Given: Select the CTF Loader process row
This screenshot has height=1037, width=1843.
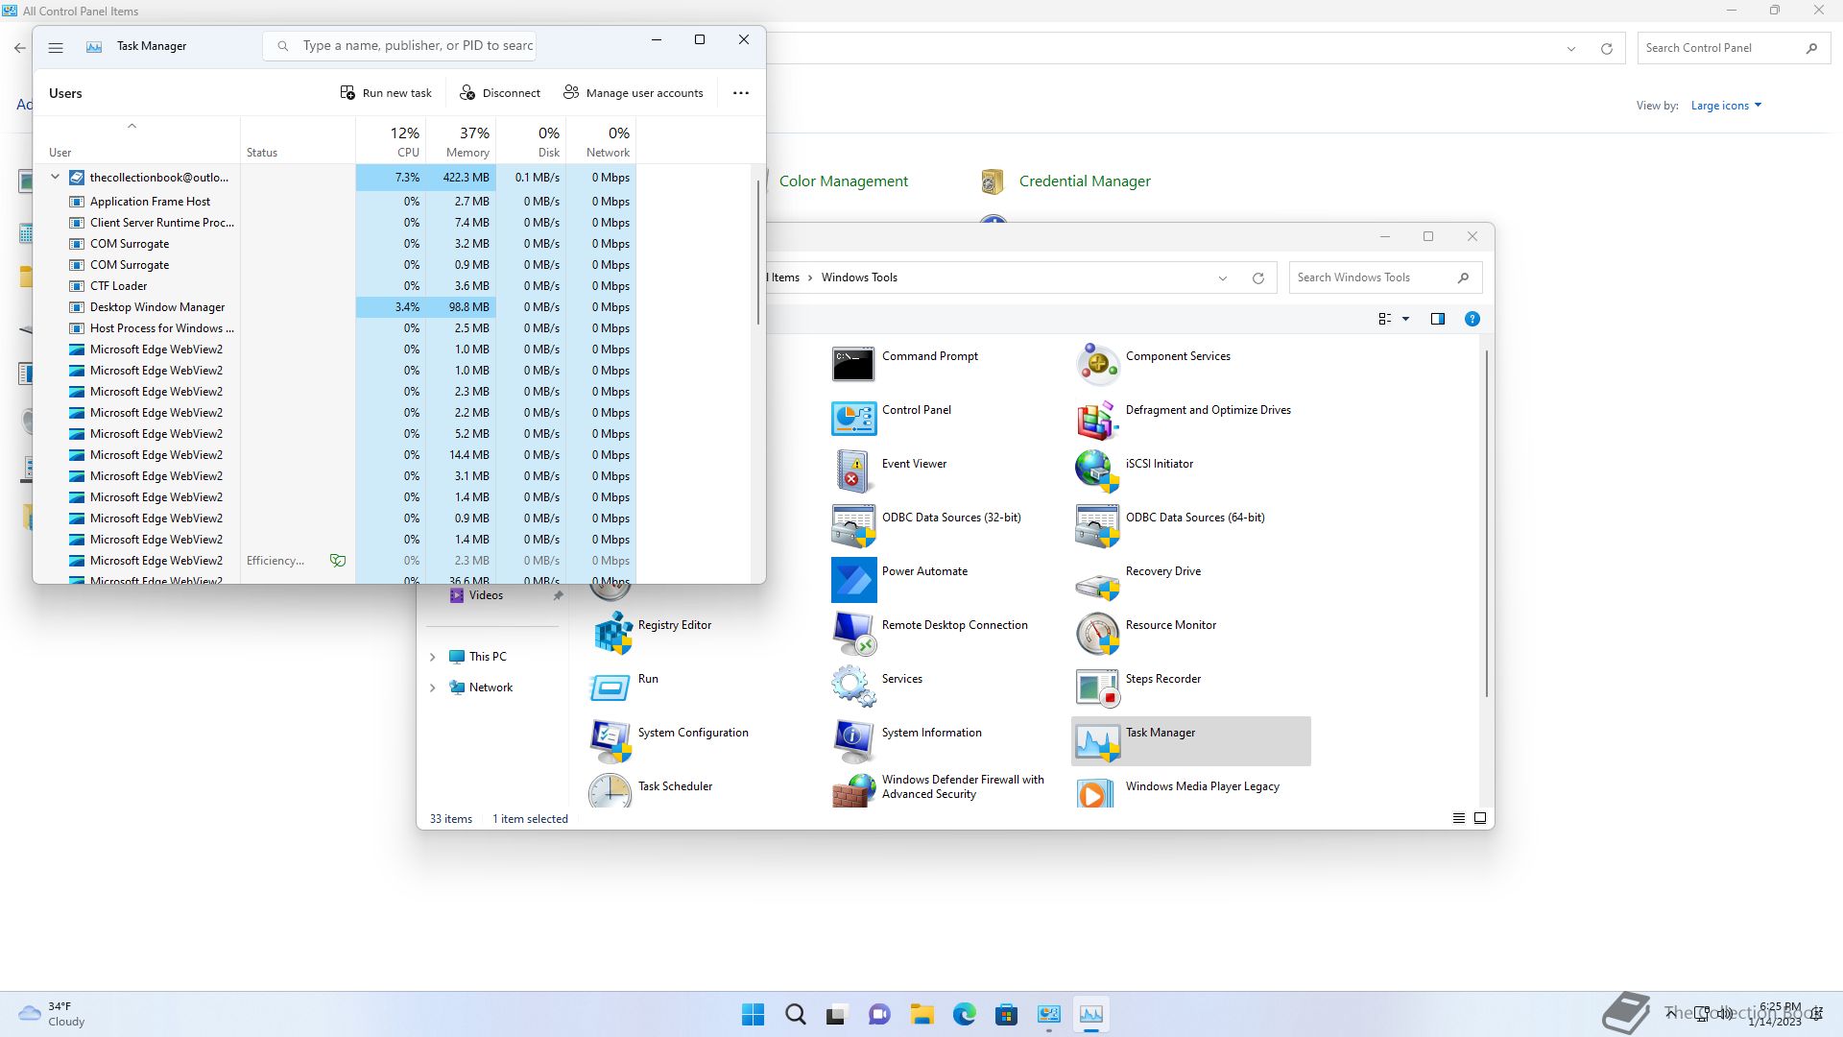Looking at the screenshot, I should (335, 286).
